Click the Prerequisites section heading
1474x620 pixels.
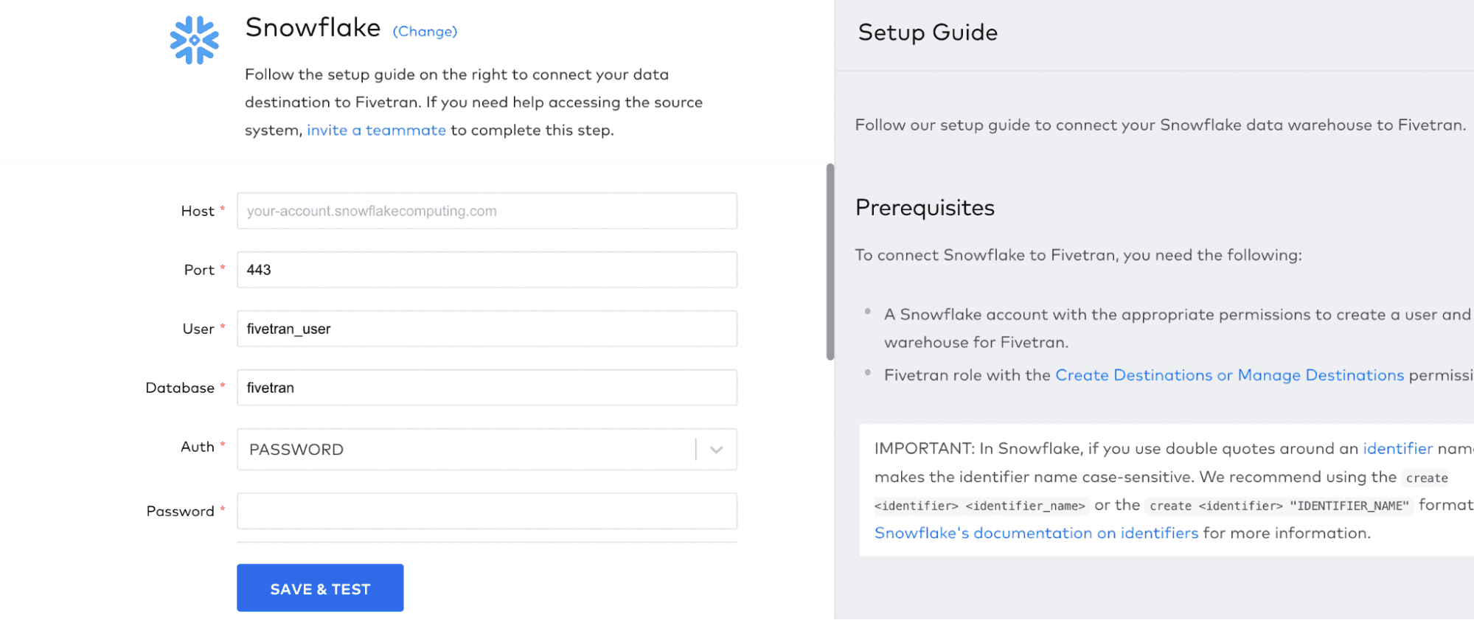point(925,208)
